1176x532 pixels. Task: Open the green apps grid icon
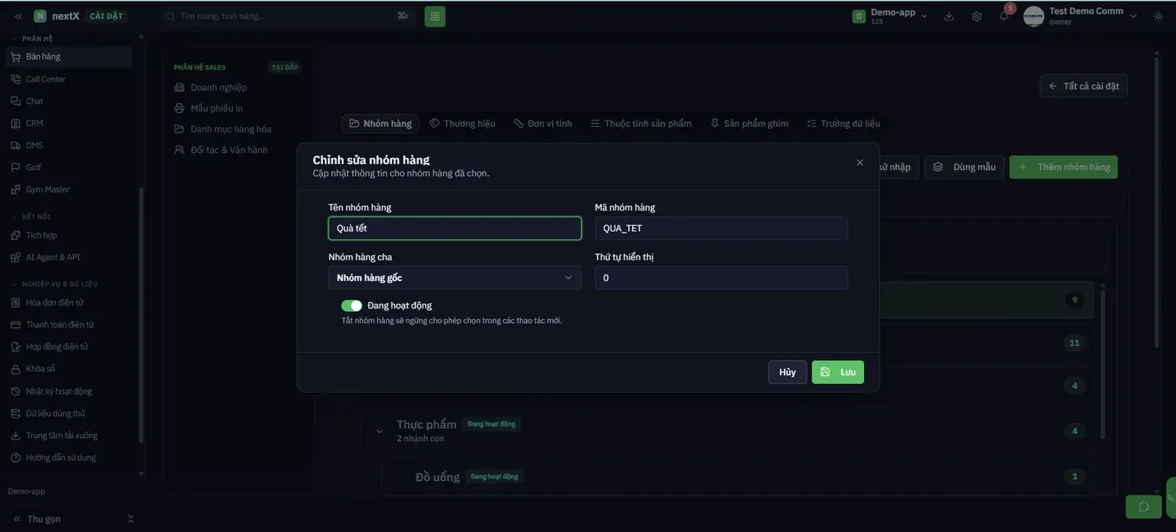435,16
